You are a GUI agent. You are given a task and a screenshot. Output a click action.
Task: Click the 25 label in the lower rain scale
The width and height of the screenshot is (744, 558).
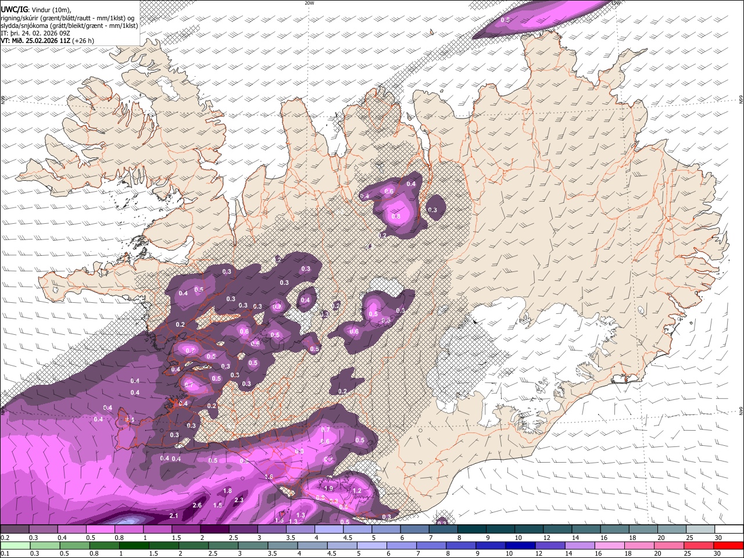point(688,554)
